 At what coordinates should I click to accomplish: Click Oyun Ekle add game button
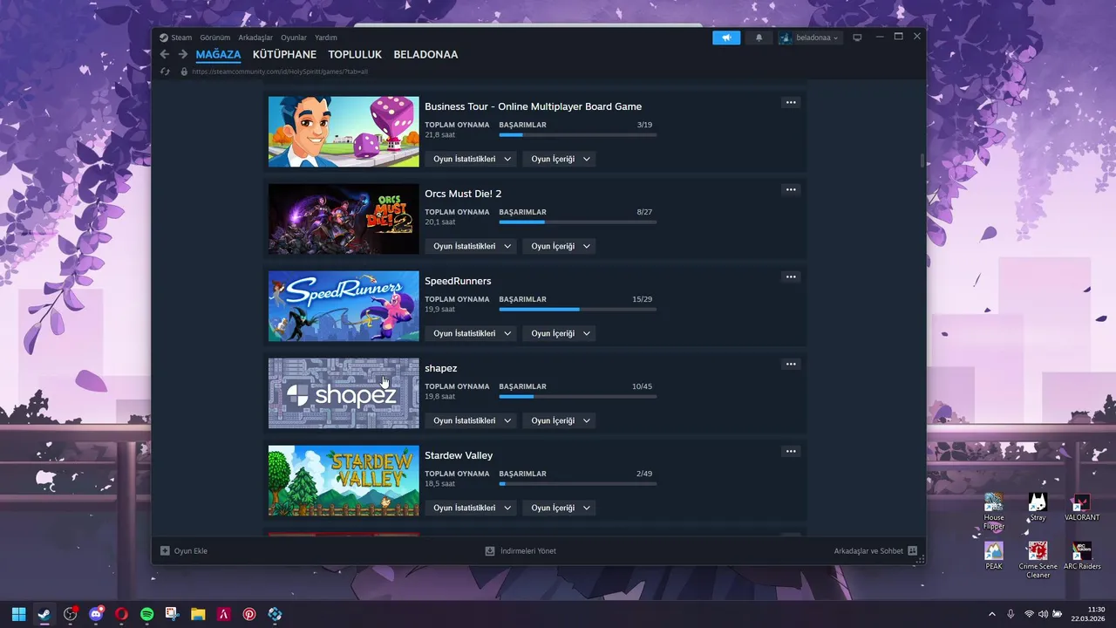[x=184, y=551]
